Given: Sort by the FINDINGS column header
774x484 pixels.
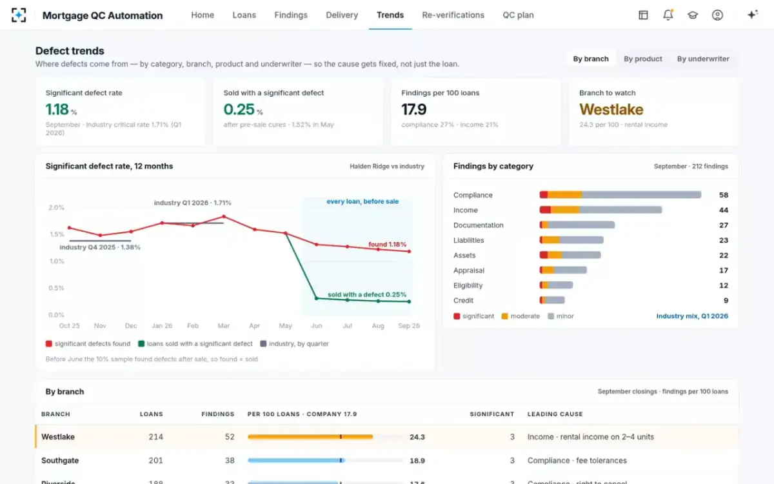Looking at the screenshot, I should pos(218,414).
